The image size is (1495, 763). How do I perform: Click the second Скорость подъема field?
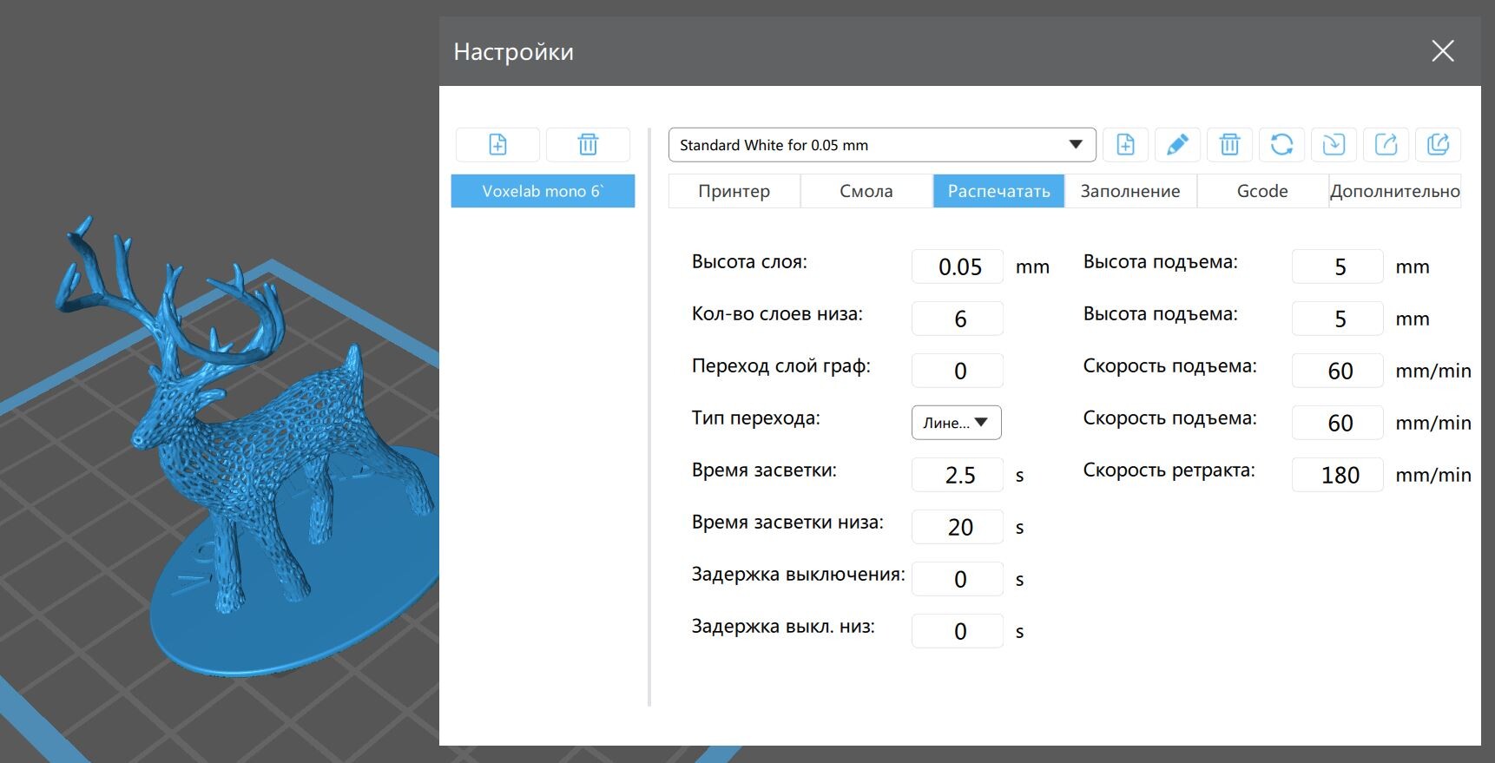[1338, 423]
